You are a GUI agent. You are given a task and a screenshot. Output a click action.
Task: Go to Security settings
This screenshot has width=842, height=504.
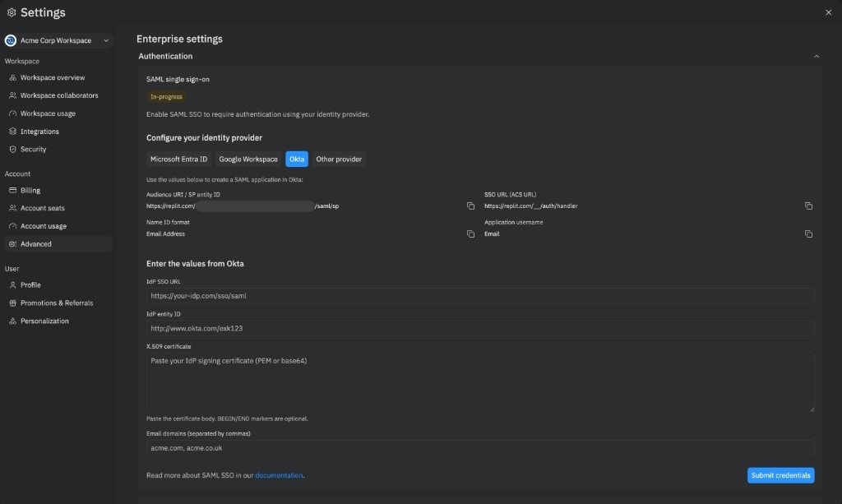click(x=58, y=149)
